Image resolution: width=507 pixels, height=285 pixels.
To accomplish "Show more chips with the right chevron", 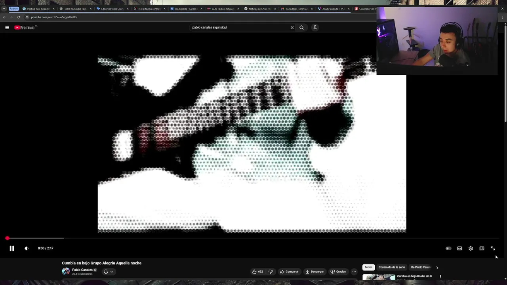I will 437,268.
